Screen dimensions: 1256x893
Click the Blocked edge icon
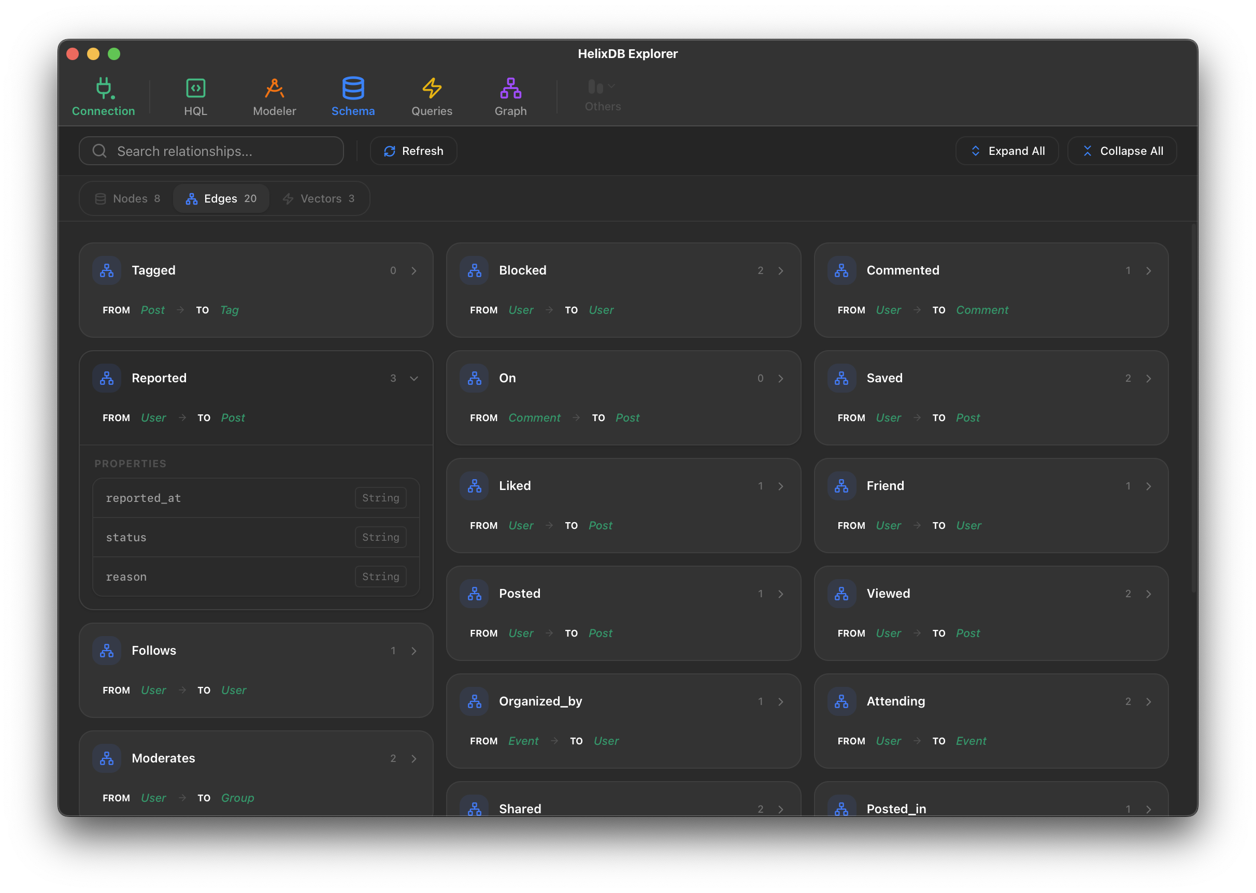point(474,270)
